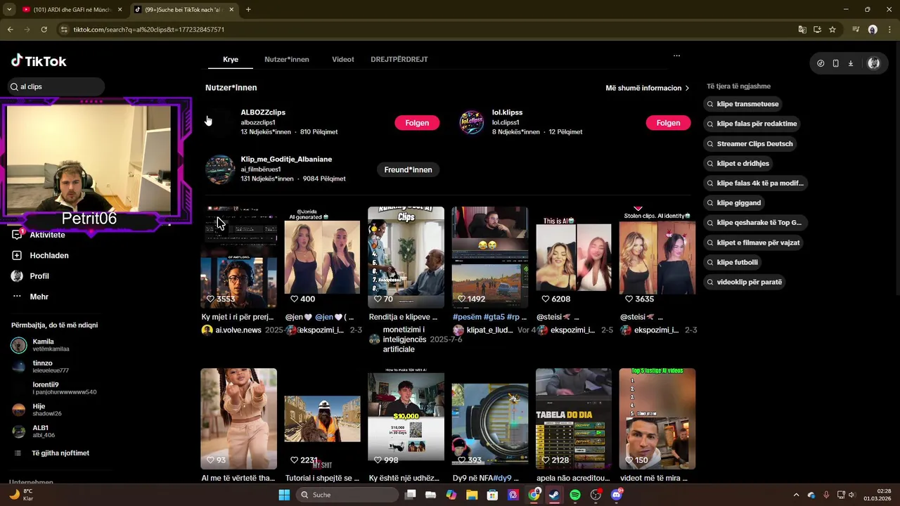Click the download desktop app icon

[850, 63]
